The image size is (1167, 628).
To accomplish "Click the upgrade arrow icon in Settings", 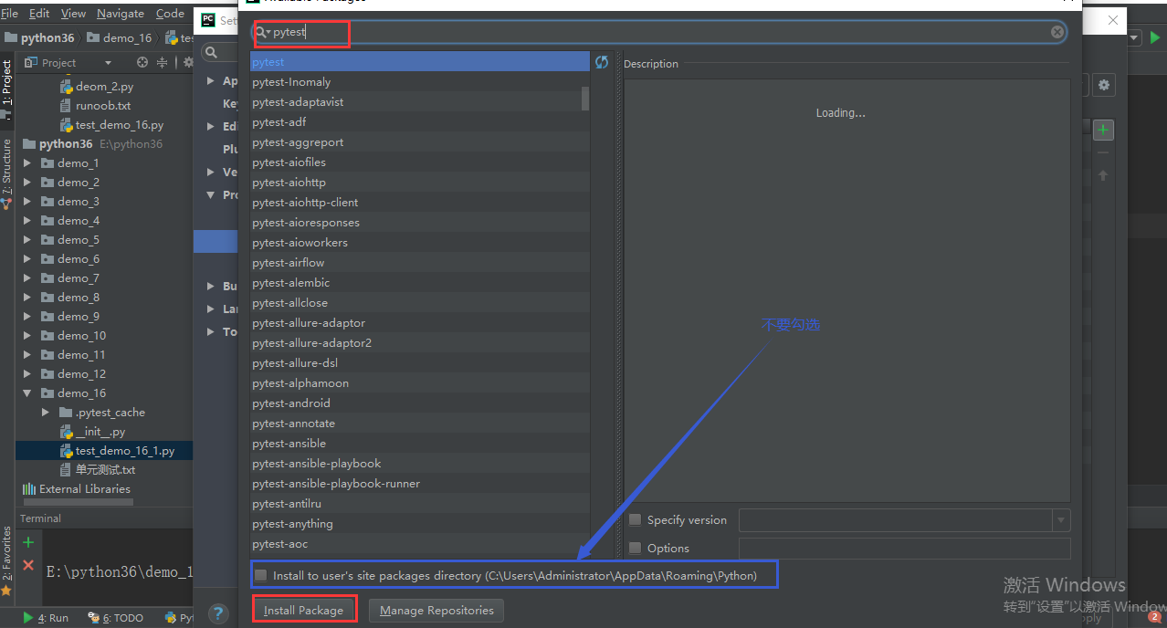I will (1103, 175).
